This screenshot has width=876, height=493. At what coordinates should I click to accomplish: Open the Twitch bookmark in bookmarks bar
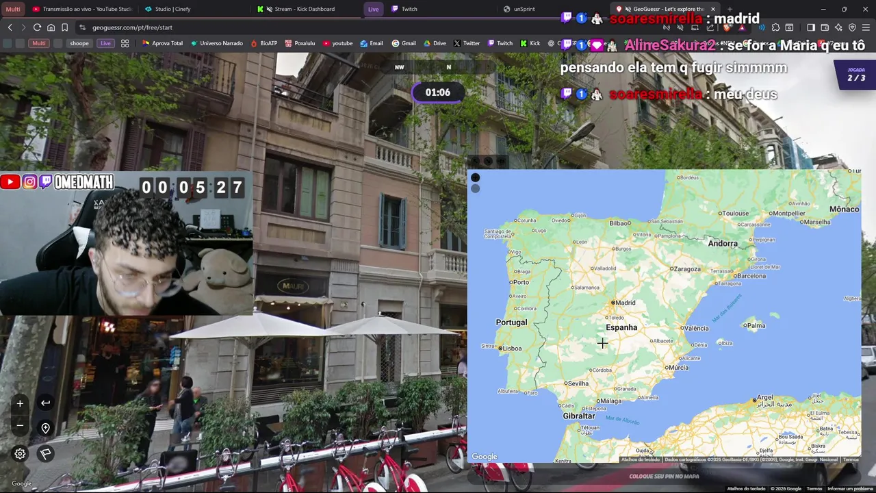click(x=500, y=43)
